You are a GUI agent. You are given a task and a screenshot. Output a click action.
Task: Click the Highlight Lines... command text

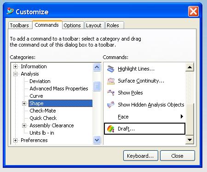(x=136, y=69)
